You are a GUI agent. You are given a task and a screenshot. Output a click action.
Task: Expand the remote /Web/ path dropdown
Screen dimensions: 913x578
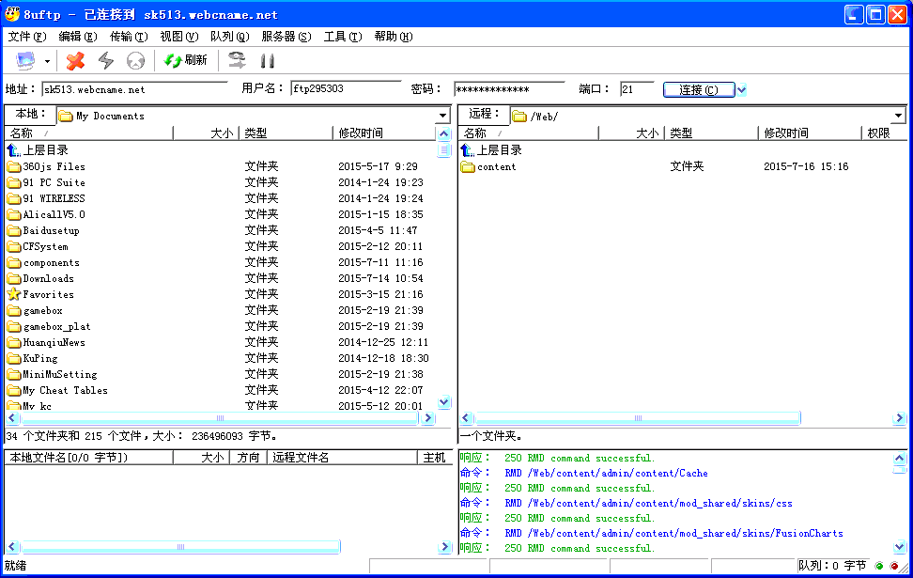pos(898,117)
